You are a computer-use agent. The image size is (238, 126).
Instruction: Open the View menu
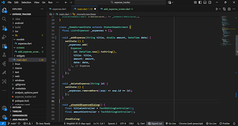tap(37, 2)
